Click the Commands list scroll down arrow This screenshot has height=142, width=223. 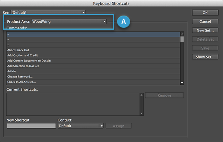182,83
